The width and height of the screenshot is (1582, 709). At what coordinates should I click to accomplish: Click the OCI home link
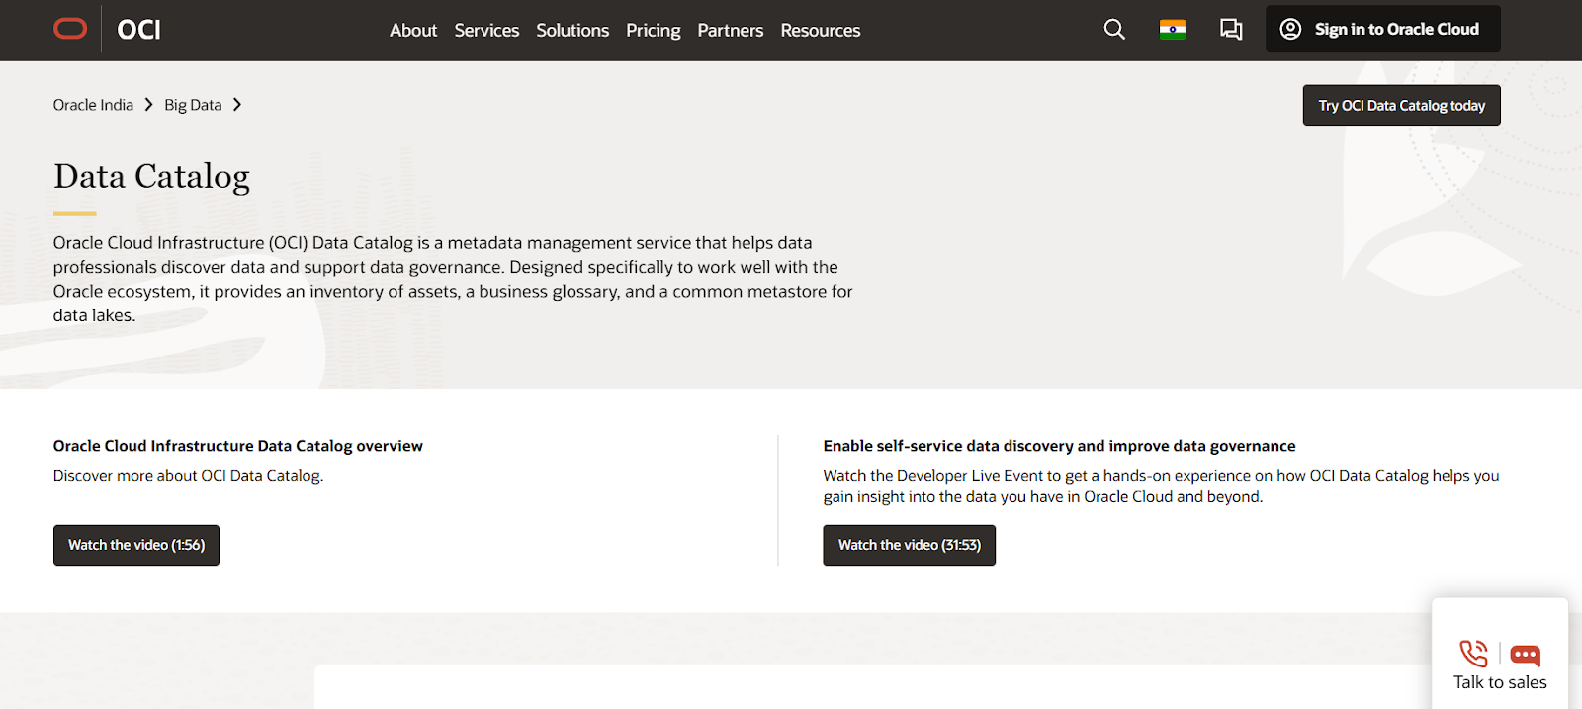[139, 30]
